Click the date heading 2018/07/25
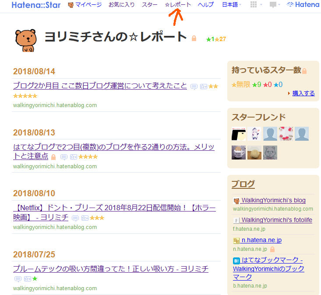The image size is (321, 295). point(34,254)
